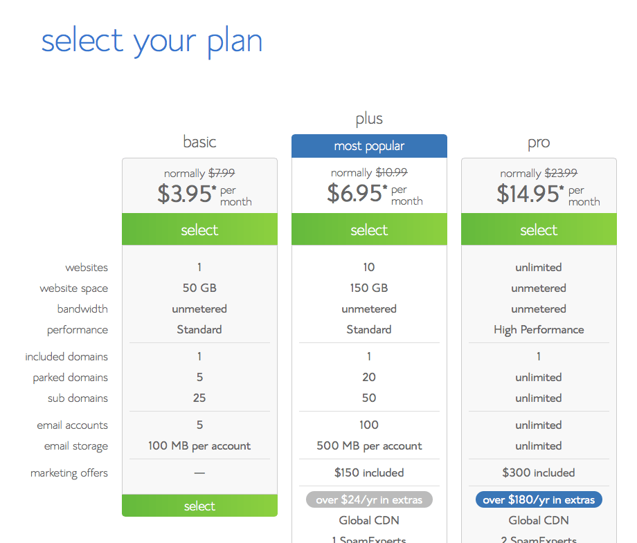Viewport: 637px width, 543px height.
Task: Click the 'over $180/yr in extras' badge
Action: pos(539,499)
